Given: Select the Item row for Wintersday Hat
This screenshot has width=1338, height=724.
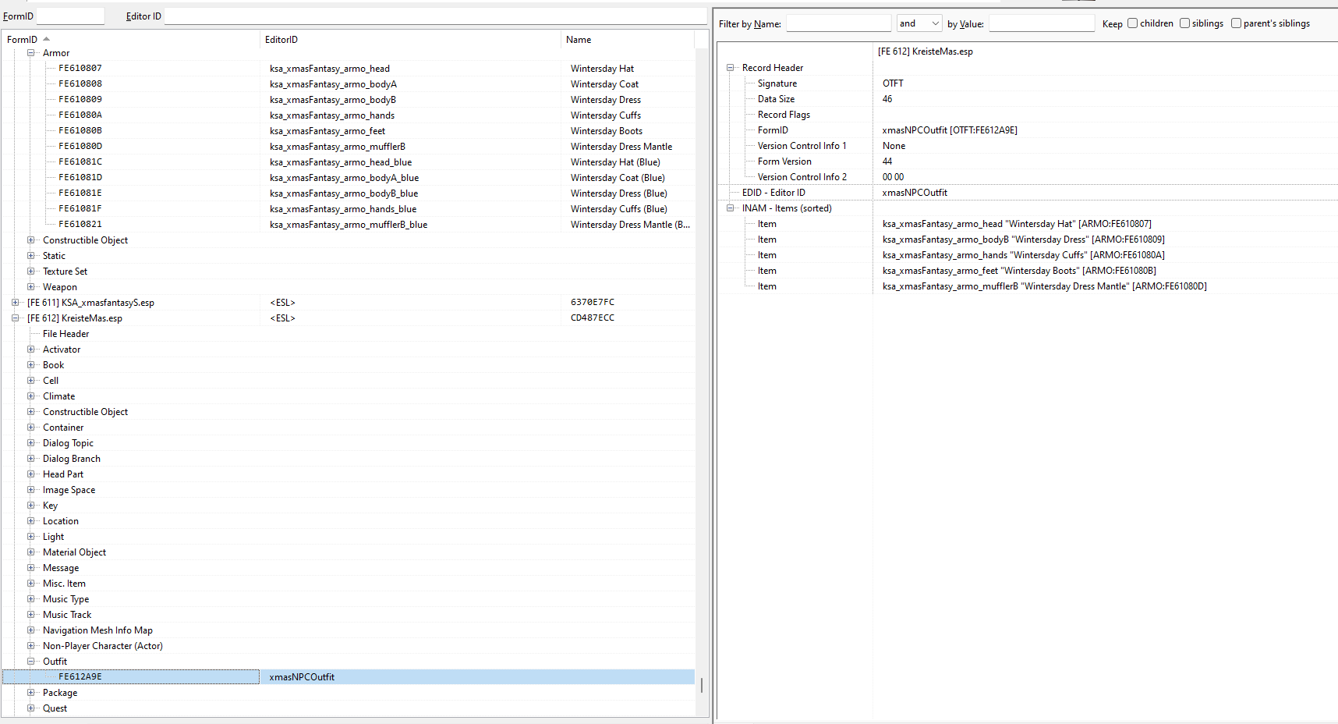Looking at the screenshot, I should pos(1028,224).
